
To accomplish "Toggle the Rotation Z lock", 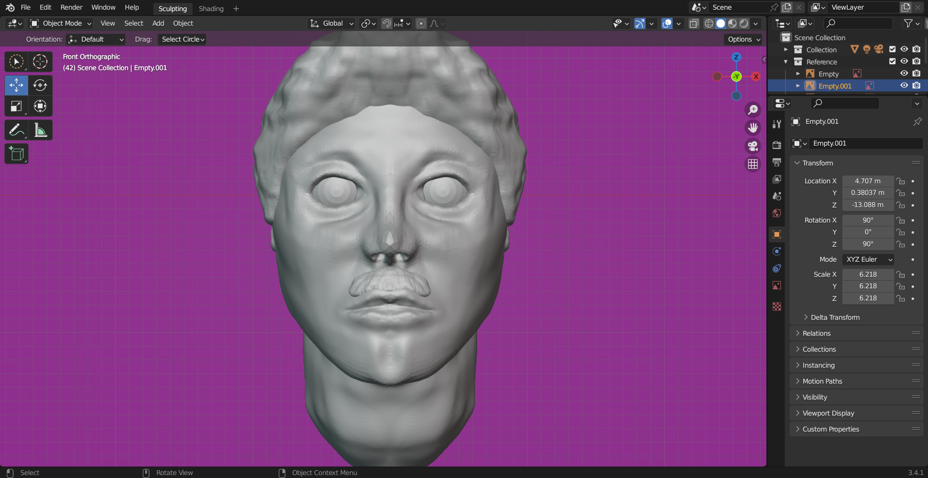I will click(900, 244).
